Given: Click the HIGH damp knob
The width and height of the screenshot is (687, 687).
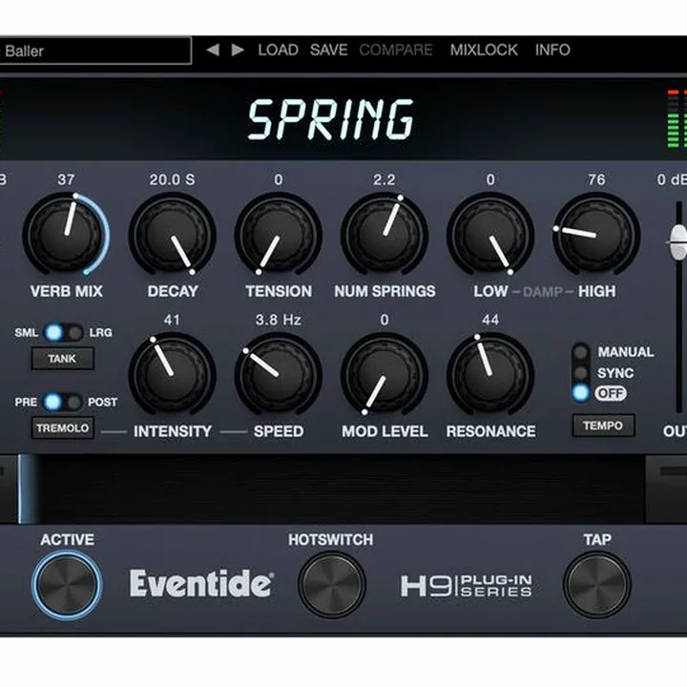Looking at the screenshot, I should (x=596, y=236).
